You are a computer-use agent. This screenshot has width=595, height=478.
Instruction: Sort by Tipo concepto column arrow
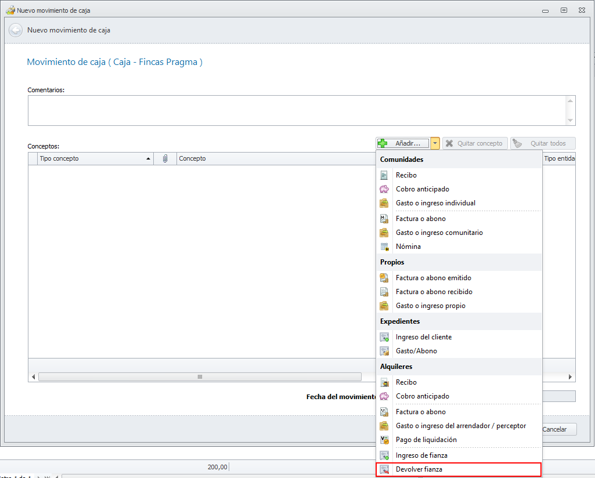(148, 159)
